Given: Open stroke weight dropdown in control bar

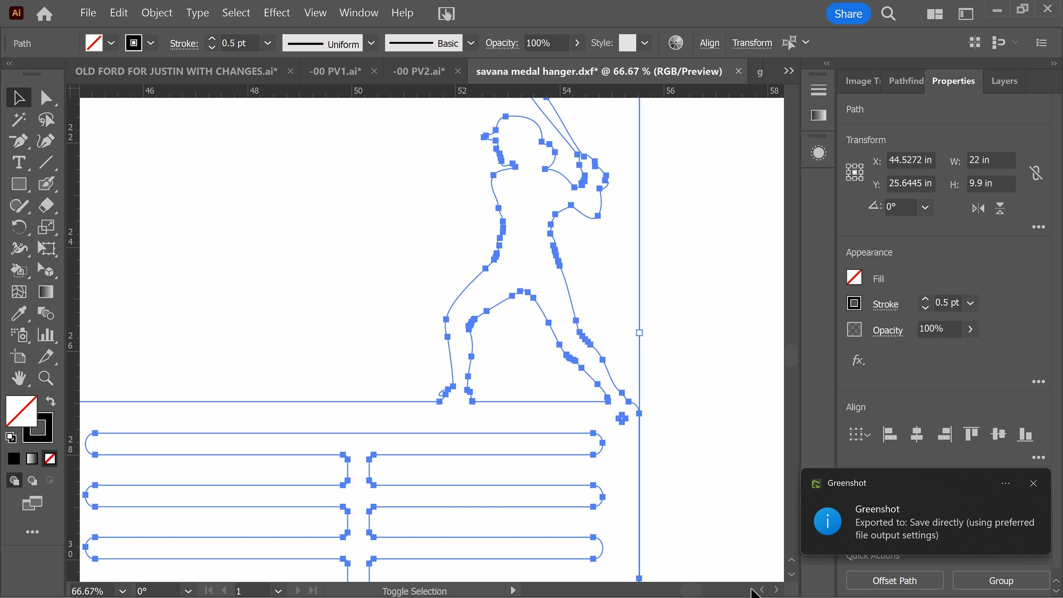Looking at the screenshot, I should pyautogui.click(x=267, y=43).
